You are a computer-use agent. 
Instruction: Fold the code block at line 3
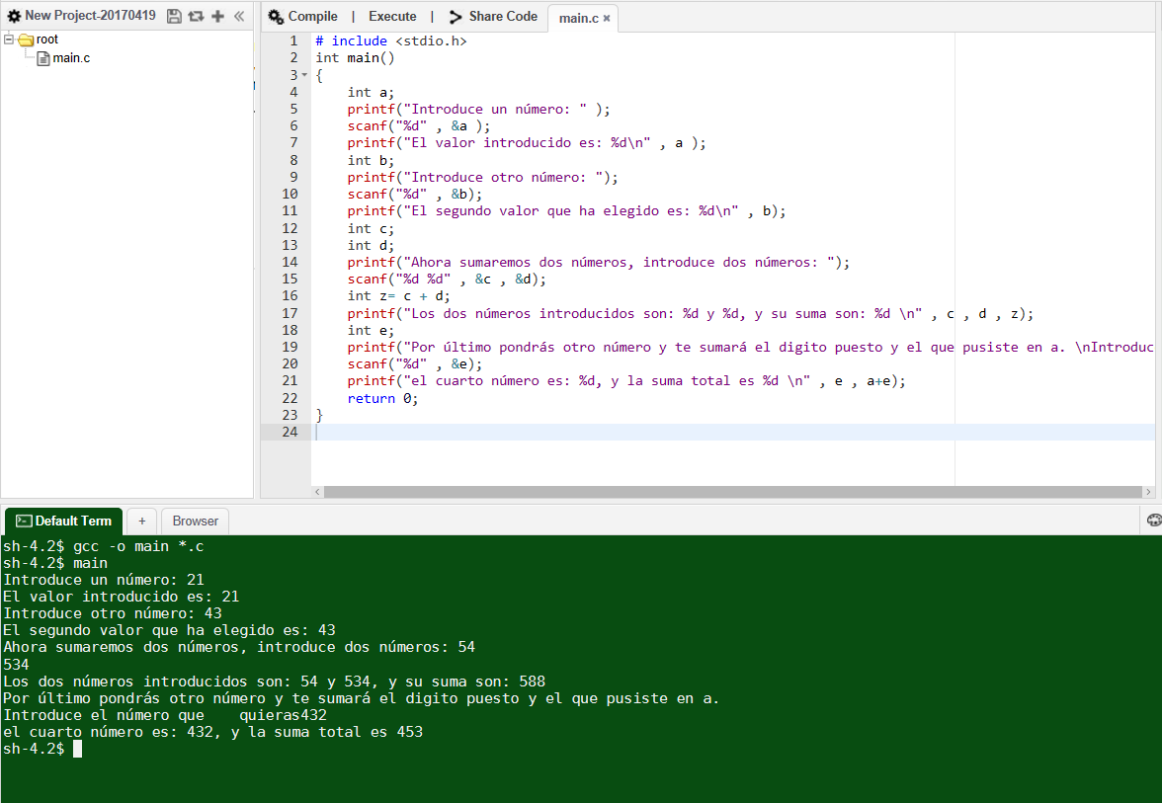tap(304, 75)
